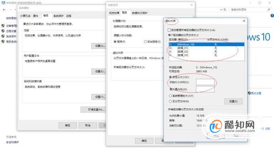
Task: Select the 程序(P) radio in 性能选项
Action: [x=115, y=42]
